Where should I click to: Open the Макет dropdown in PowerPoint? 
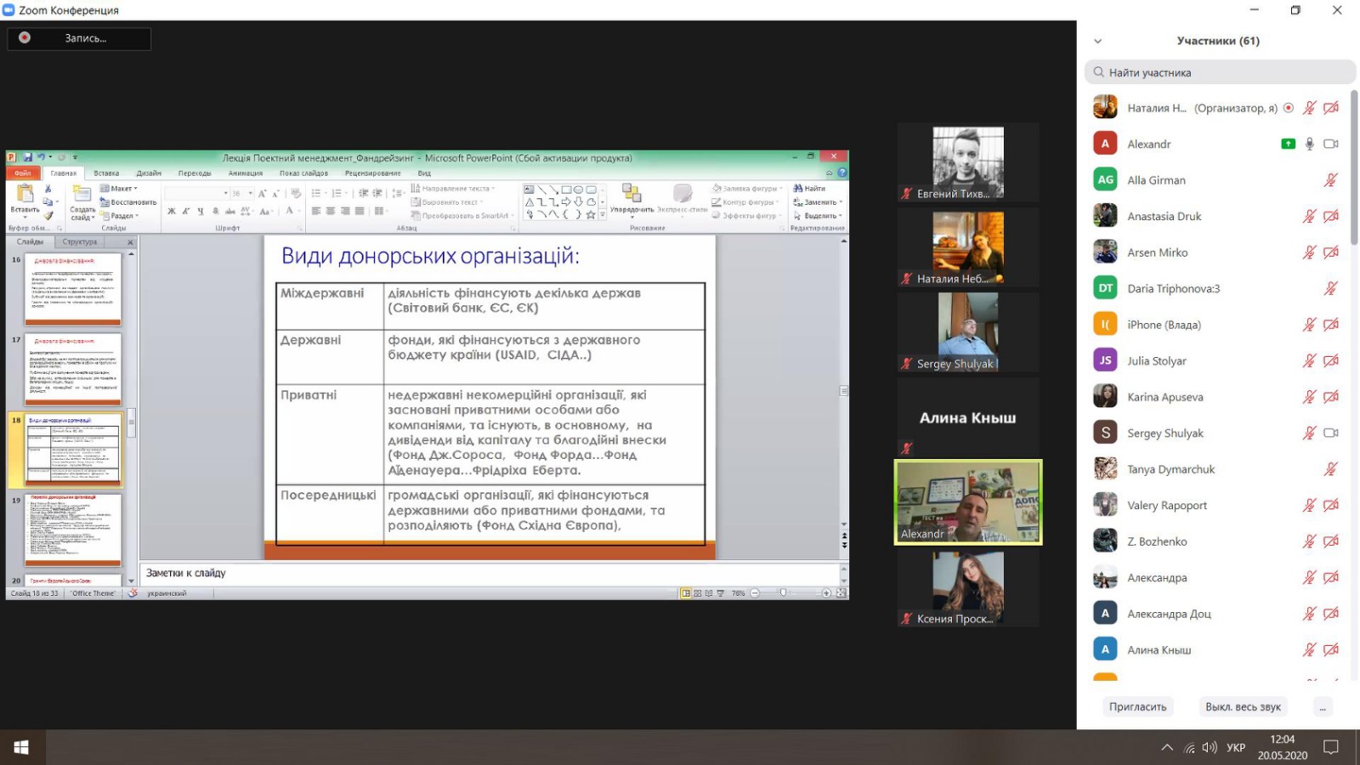(119, 189)
